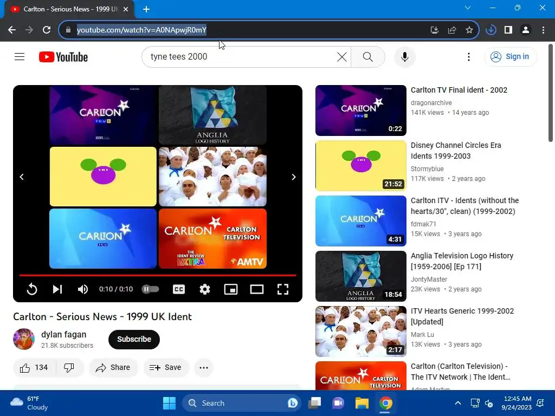Save the video to a playlist

tap(166, 368)
